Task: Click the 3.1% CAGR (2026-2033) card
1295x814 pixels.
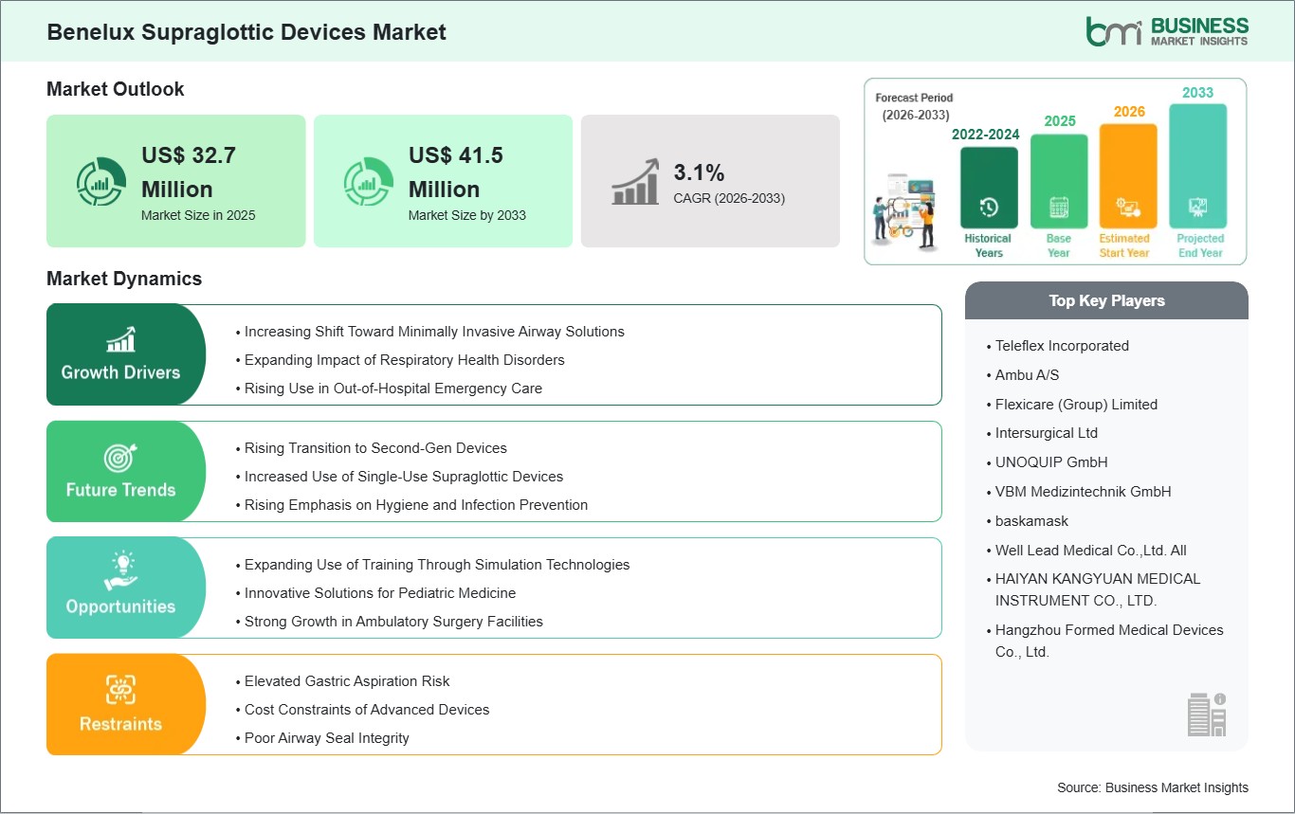Action: [x=710, y=181]
